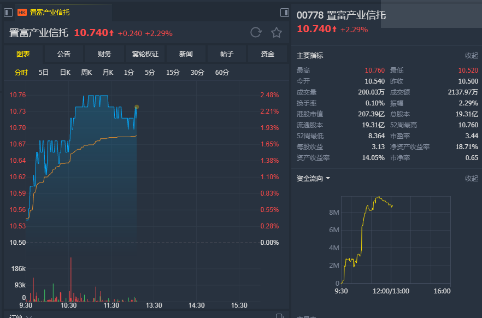Screen dimensions: 482x318
Task: Open the 财务 financials tab
Action: 104,54
